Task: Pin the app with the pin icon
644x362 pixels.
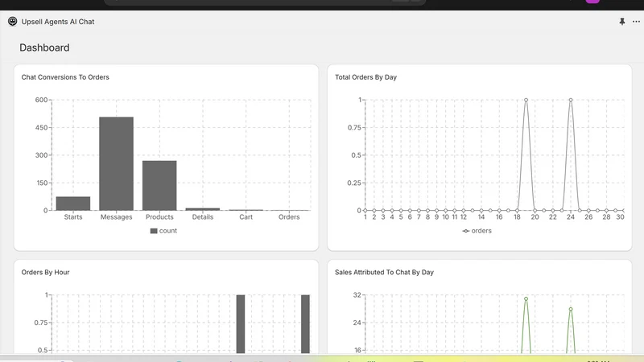Action: point(621,22)
